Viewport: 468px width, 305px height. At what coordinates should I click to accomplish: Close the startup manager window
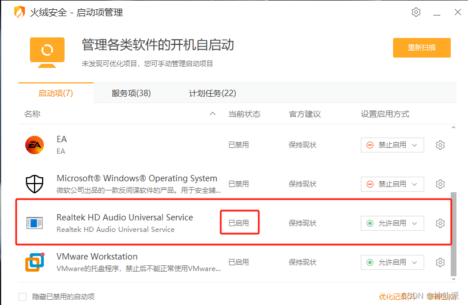coord(458,12)
